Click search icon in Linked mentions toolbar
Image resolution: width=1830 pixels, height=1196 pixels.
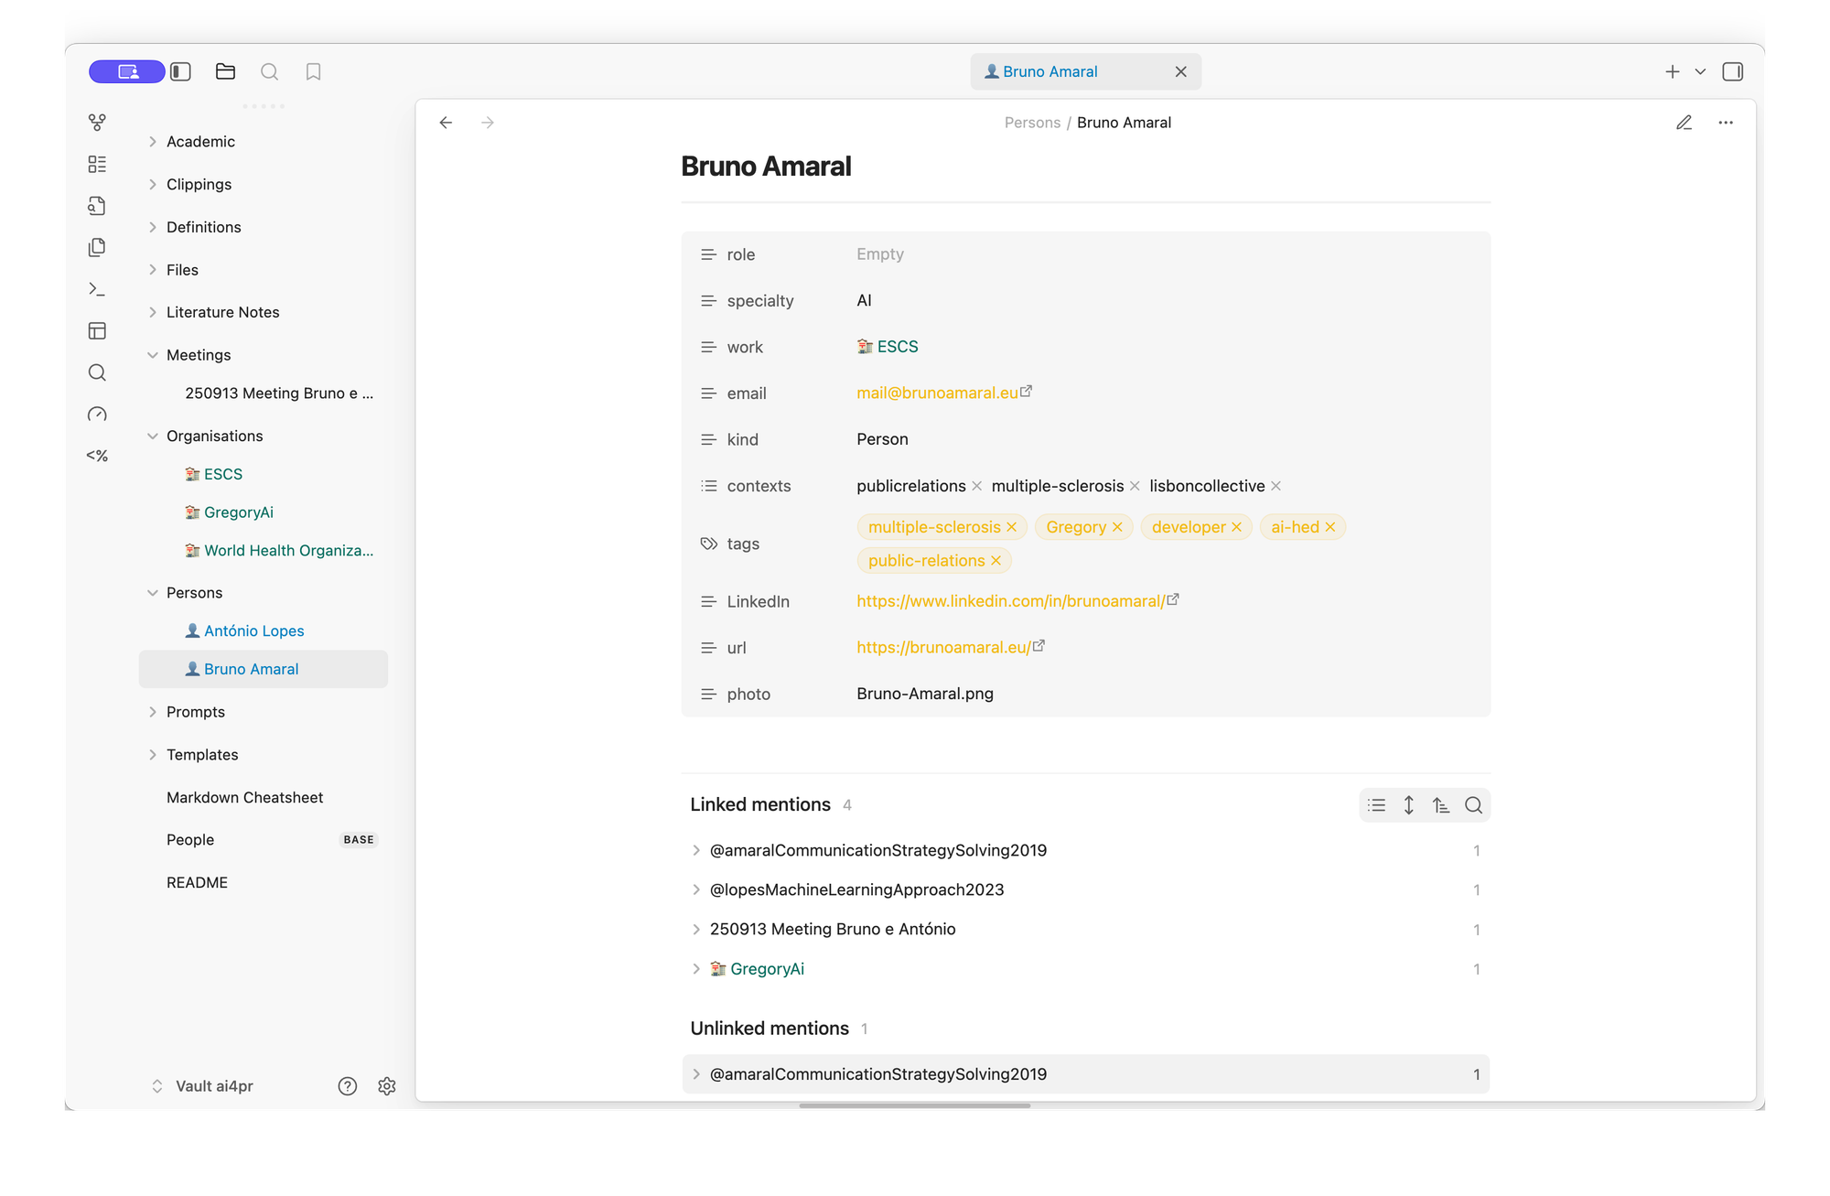[x=1473, y=805]
